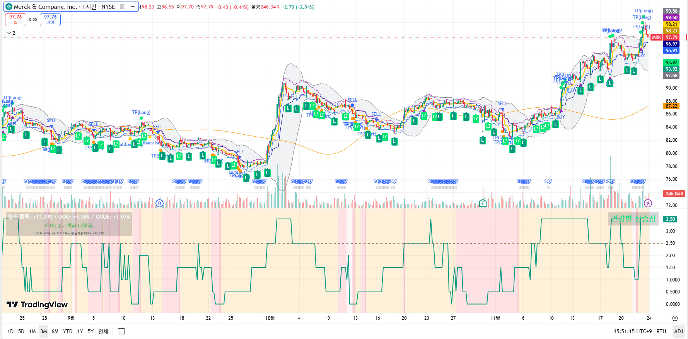Image resolution: width=688 pixels, height=339 pixels.
Task: Toggle the ADJ adjusted data button
Action: (x=678, y=331)
